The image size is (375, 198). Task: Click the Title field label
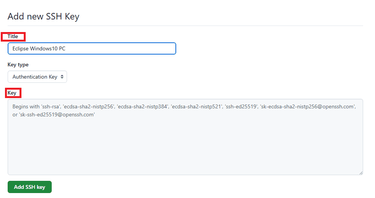click(x=13, y=37)
